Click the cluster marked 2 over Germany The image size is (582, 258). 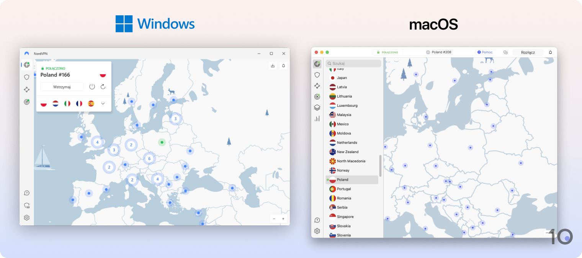[x=131, y=145]
